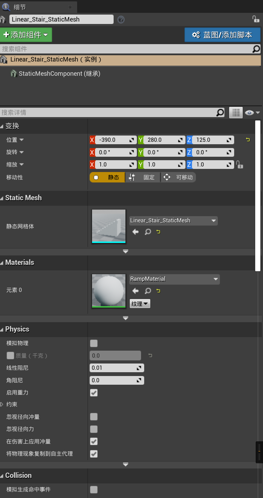Collapse the 变换 section
263x498 pixels.
2,126
